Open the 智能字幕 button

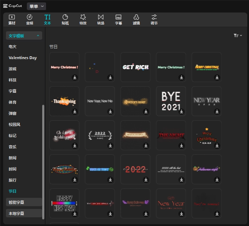pos(24,202)
